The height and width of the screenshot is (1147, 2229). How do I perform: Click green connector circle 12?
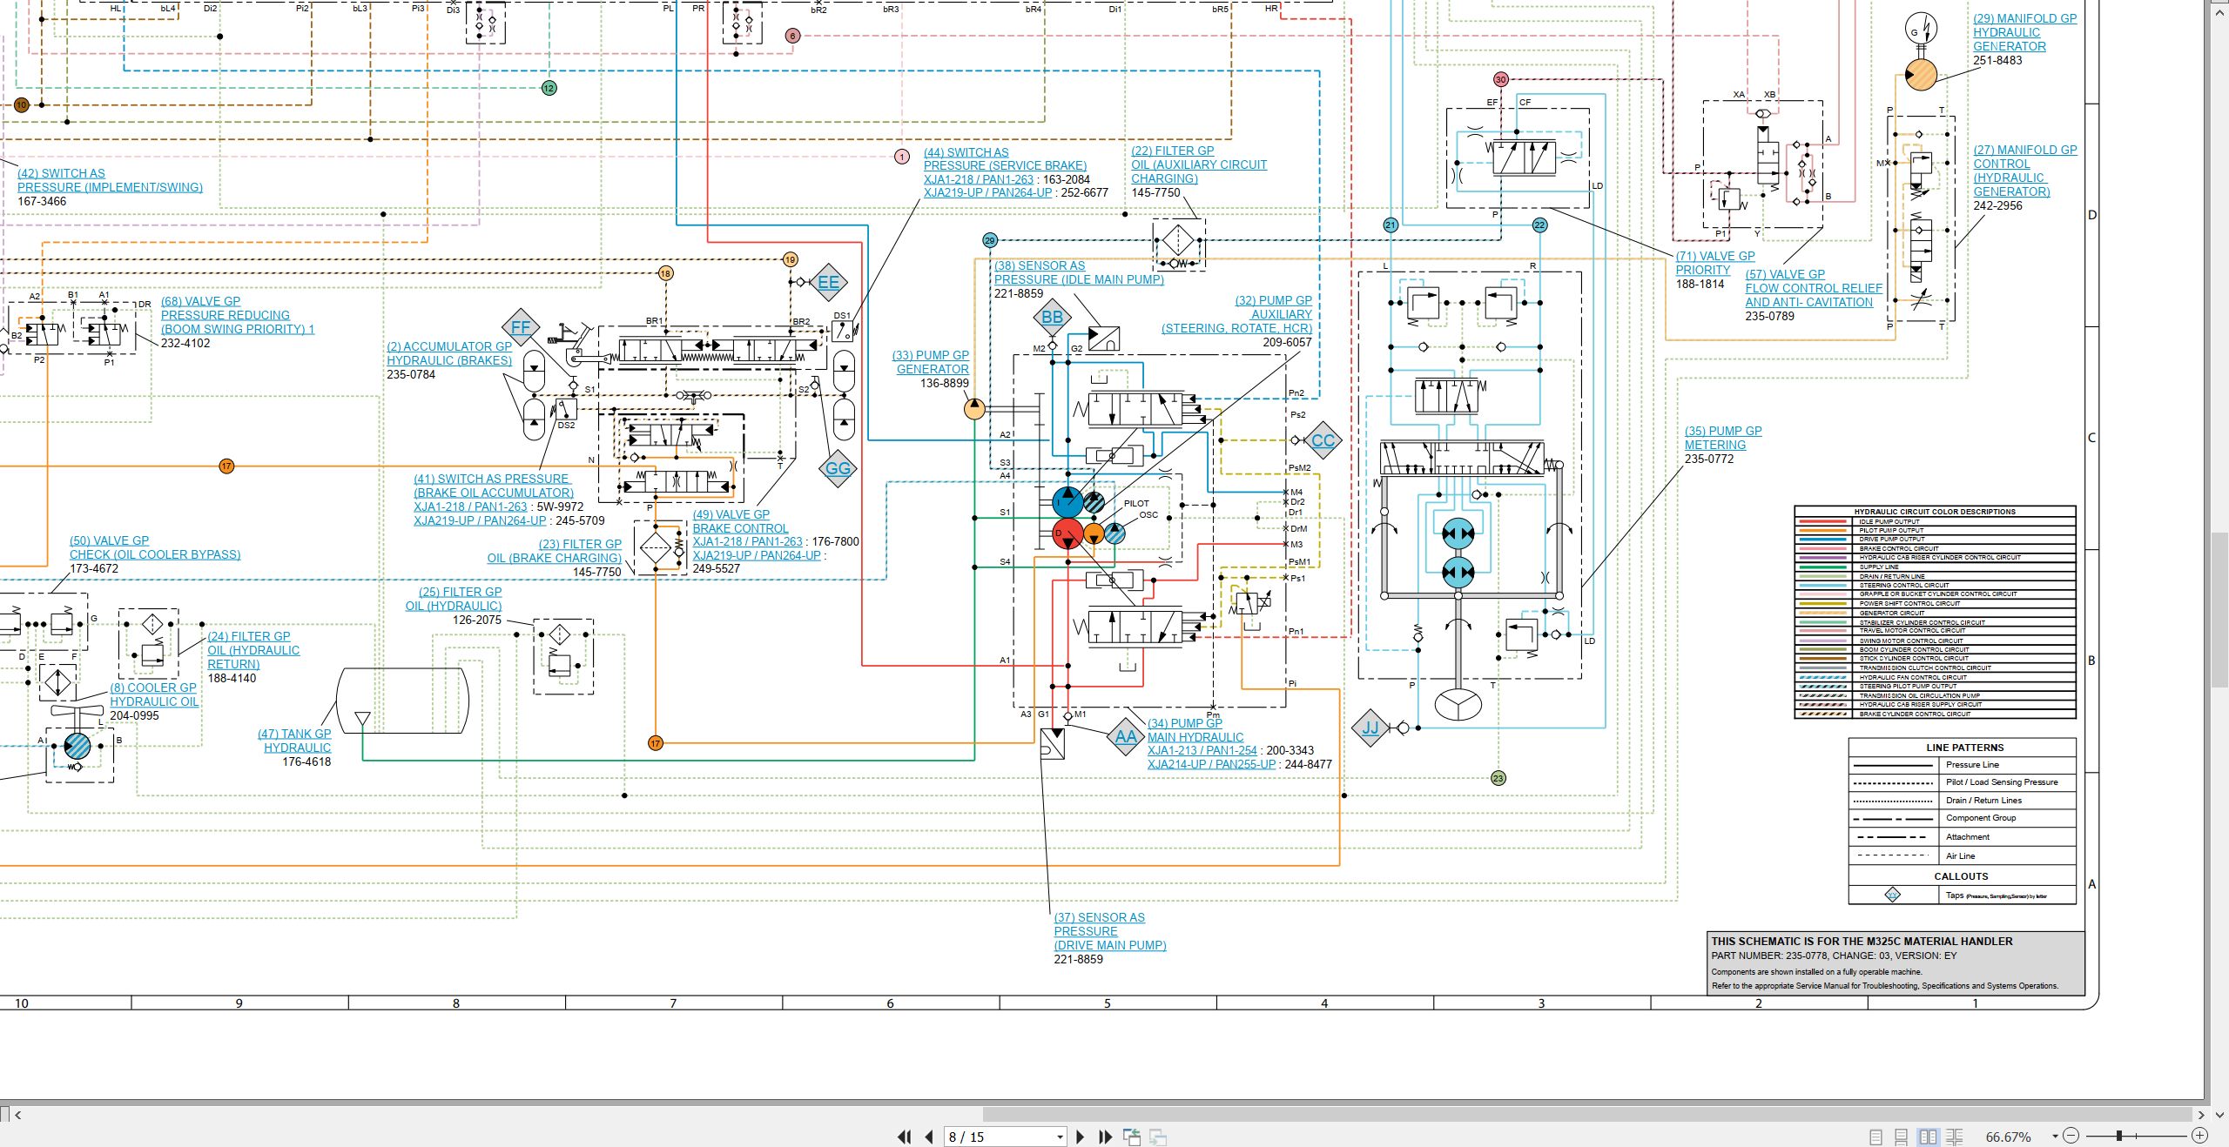[x=549, y=88]
